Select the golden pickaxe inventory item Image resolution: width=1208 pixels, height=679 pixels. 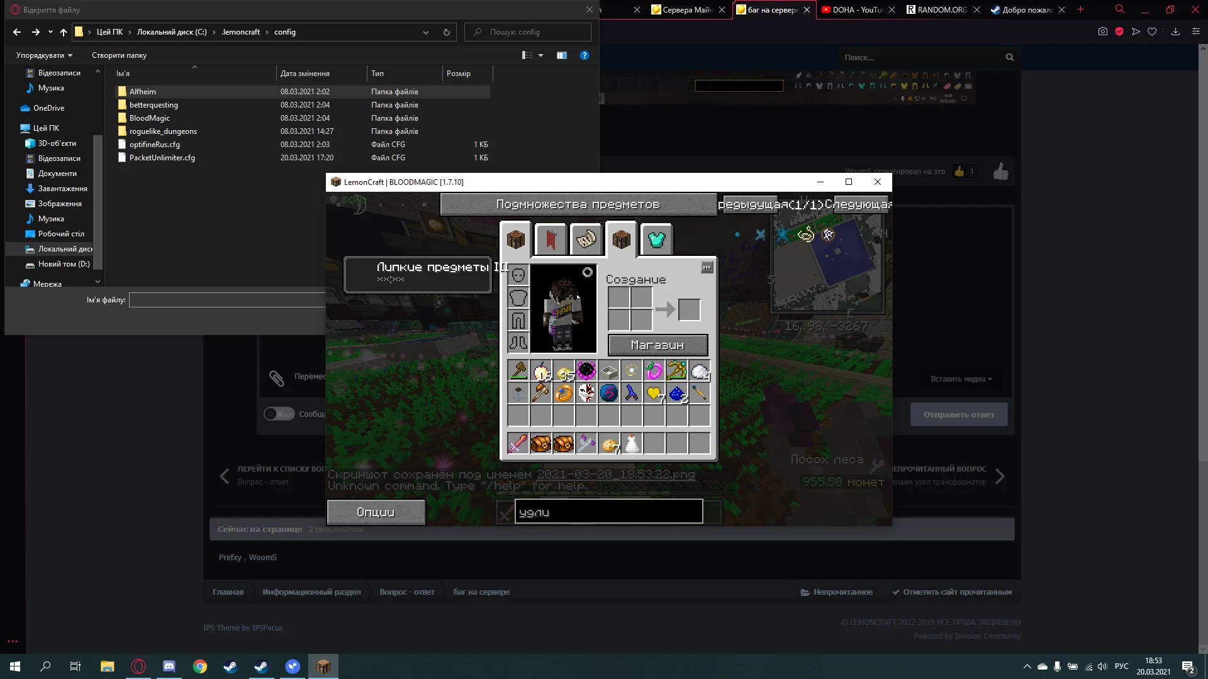point(676,370)
